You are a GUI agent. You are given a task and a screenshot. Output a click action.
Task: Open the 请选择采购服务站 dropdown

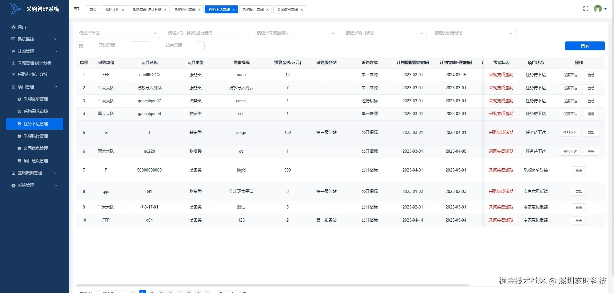[x=296, y=33]
